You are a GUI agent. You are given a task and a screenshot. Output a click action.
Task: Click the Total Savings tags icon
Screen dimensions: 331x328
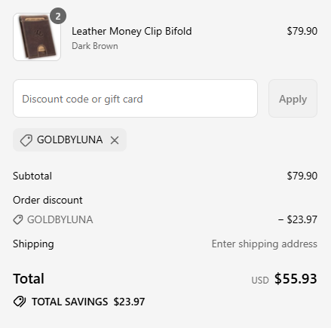[x=20, y=302]
